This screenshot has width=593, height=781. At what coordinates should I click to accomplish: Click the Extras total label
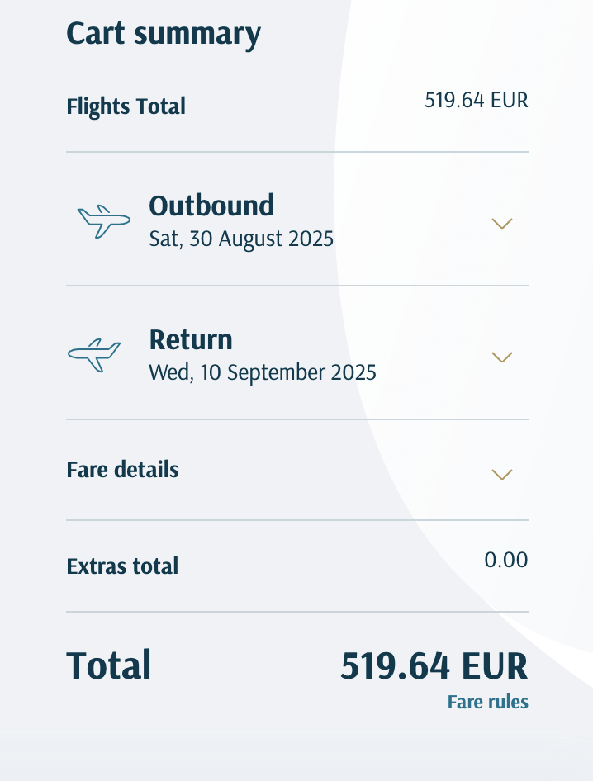click(x=122, y=566)
